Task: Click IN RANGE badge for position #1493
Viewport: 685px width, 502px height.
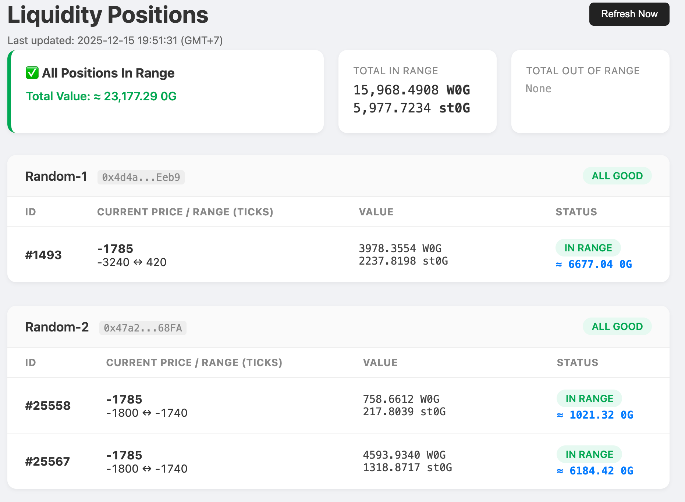Action: tap(588, 248)
